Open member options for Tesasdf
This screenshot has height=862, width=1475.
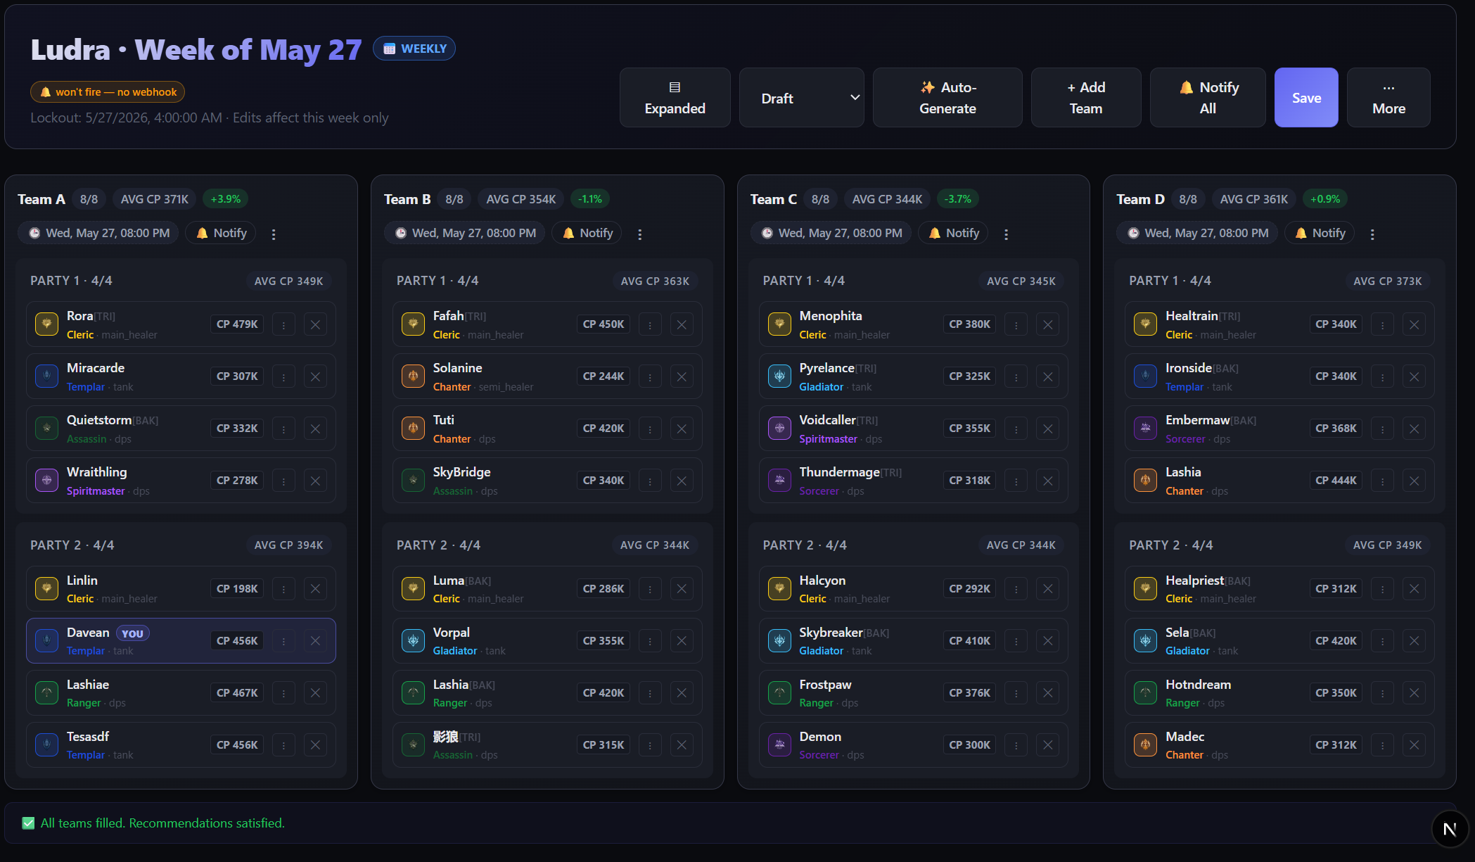tap(283, 745)
